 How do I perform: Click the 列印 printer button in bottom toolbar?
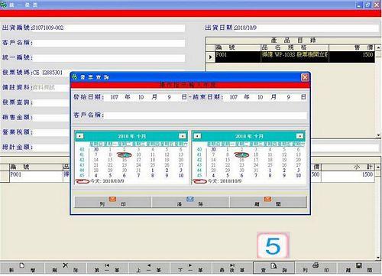pos(316,268)
